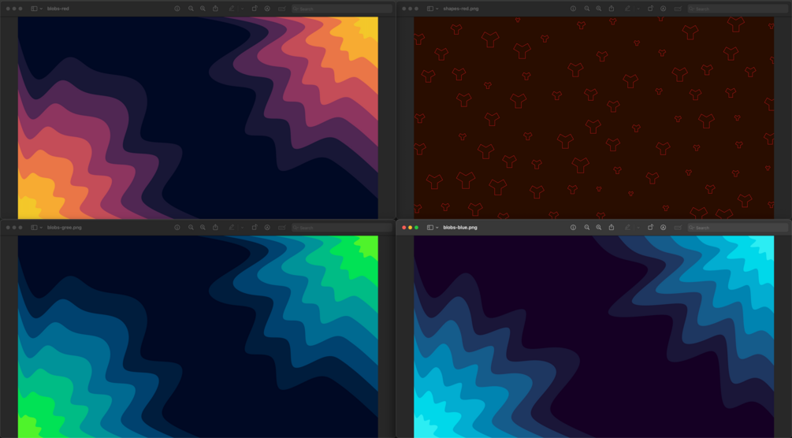Select highlight pen in shapes-red.png window
Viewport: 792px width, 438px height.
coord(627,9)
